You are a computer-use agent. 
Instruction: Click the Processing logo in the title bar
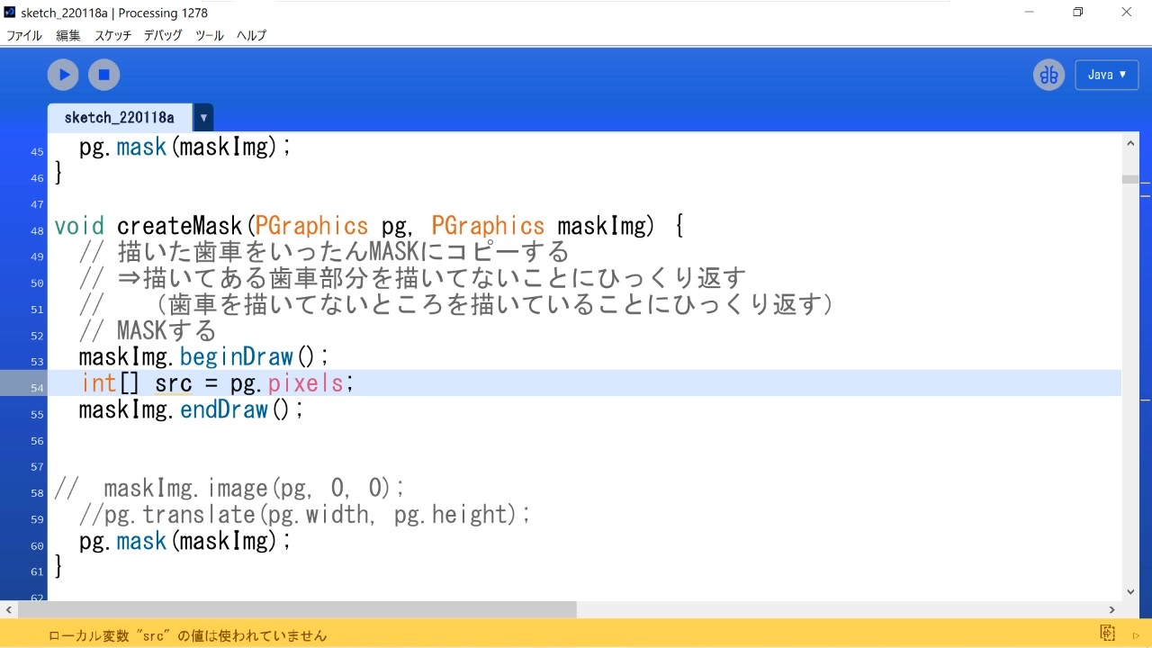[10, 12]
